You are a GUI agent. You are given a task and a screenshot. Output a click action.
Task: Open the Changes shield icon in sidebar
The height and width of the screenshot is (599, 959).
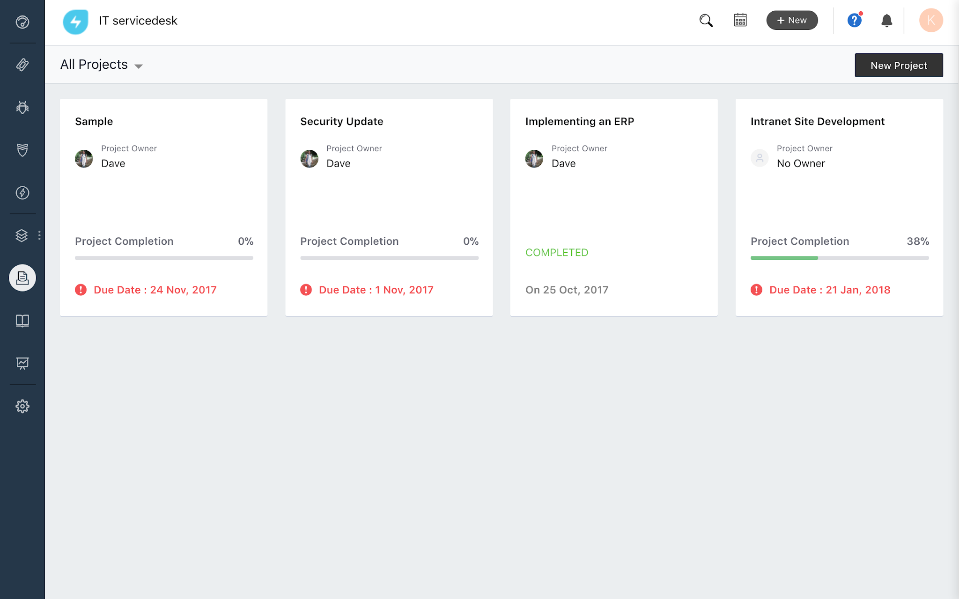[x=22, y=150]
